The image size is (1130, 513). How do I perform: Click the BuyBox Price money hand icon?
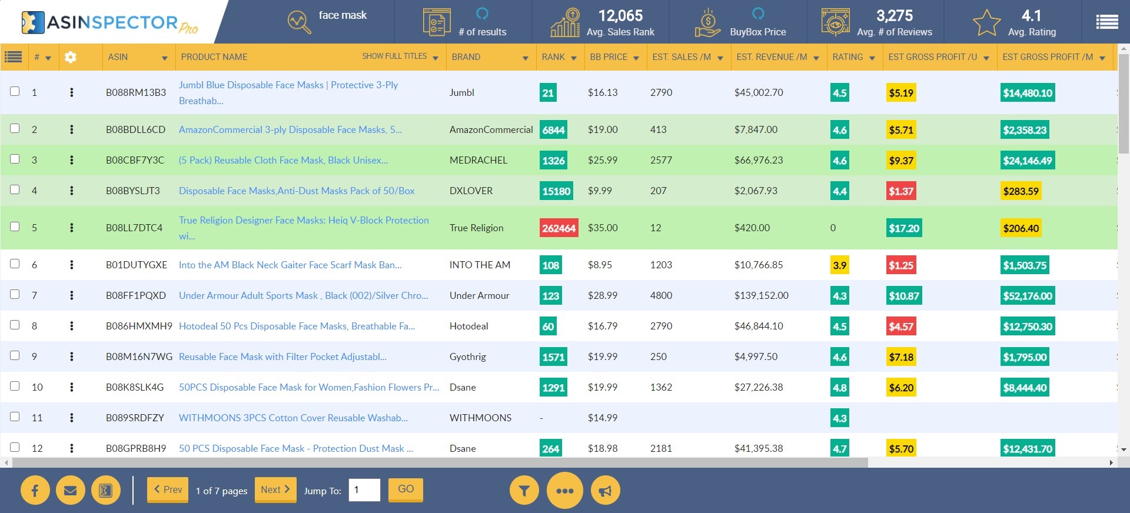coord(707,22)
